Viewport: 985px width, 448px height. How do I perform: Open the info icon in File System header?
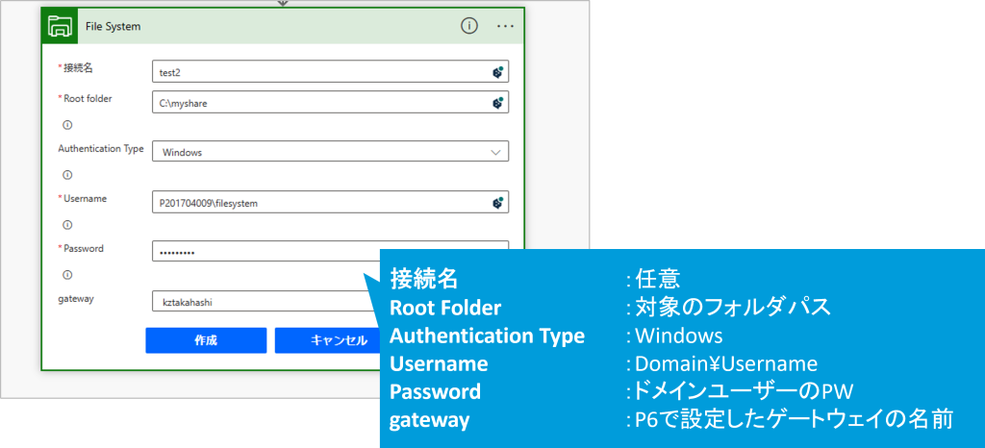coord(469,26)
